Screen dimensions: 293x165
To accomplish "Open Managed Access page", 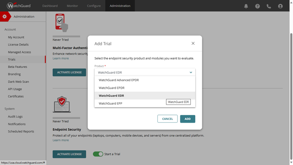I will point(19,52).
